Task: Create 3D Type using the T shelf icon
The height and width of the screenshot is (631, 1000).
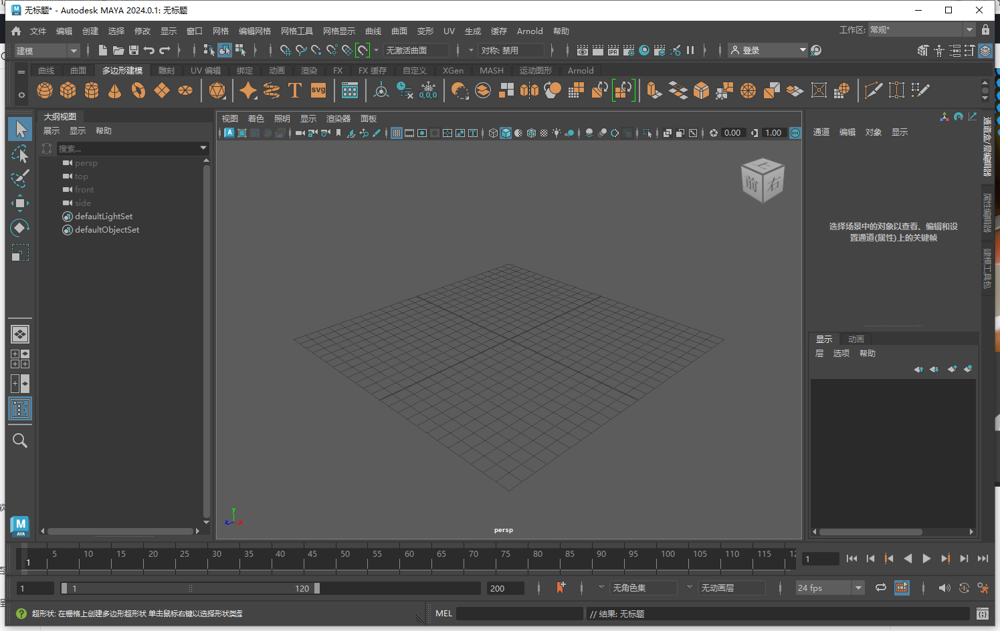Action: (295, 90)
